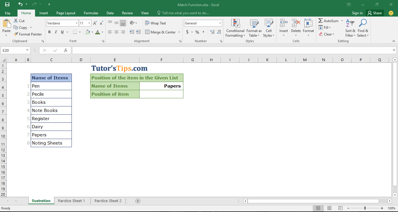Open Fill Color yellow bucket swatch
Image resolution: width=398 pixels, height=212 pixels.
tap(88, 32)
